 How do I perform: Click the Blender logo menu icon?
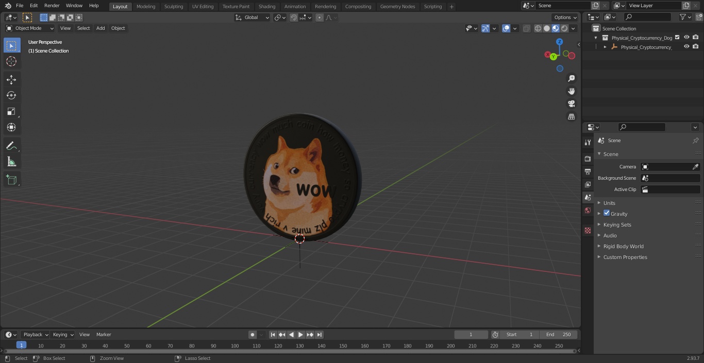(8, 6)
